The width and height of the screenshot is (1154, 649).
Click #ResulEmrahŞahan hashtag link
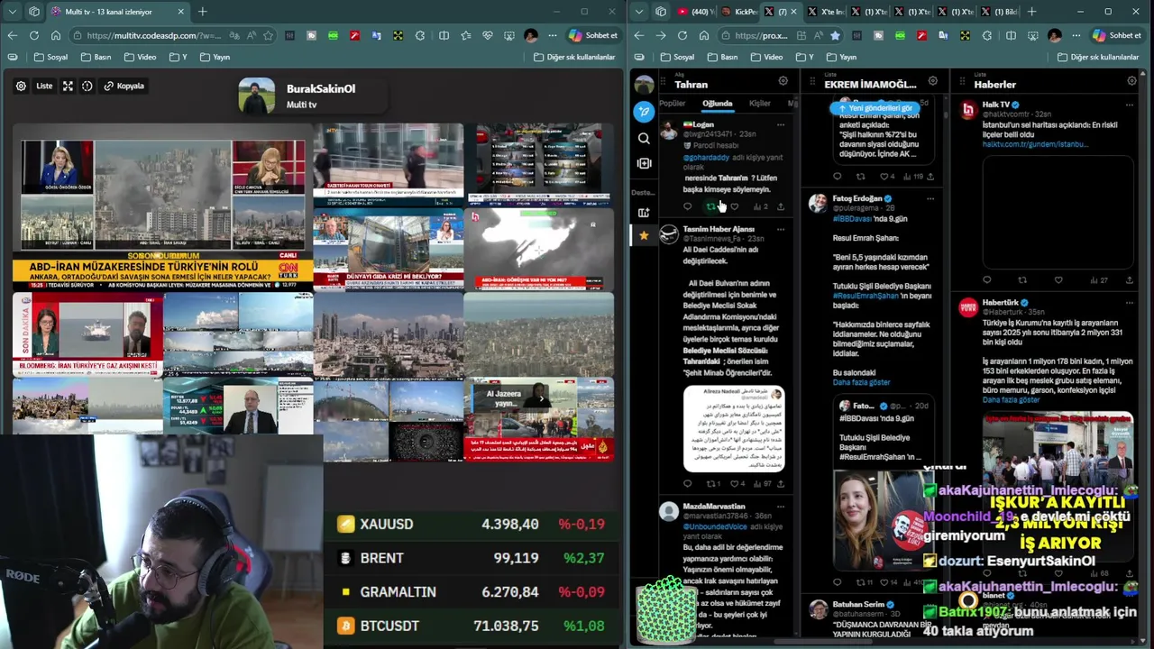point(865,296)
